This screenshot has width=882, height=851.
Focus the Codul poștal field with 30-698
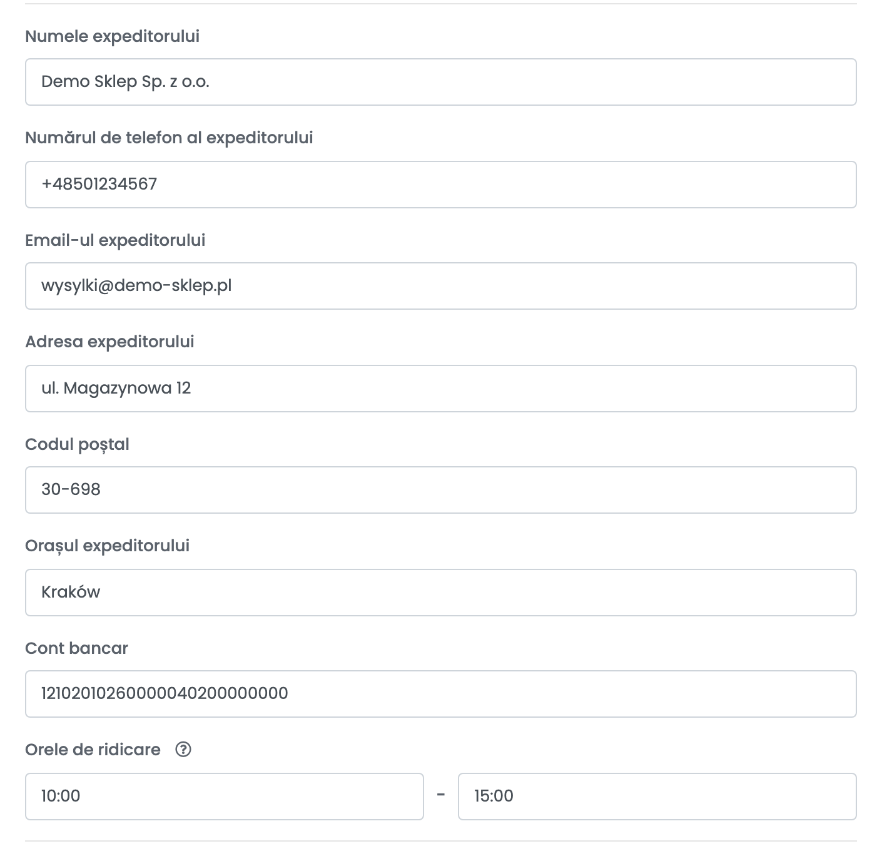440,490
